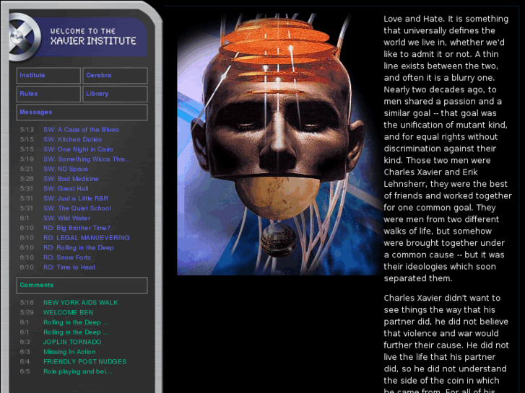Image resolution: width=525 pixels, height=393 pixels.
Task: Click the paragraph starting 'Love and Hate'
Action: (447, 149)
